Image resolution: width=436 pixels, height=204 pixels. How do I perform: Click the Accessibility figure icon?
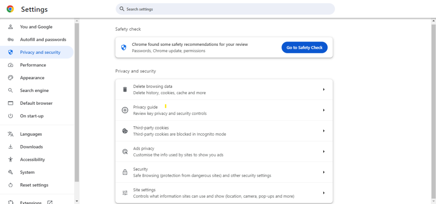[11, 159]
